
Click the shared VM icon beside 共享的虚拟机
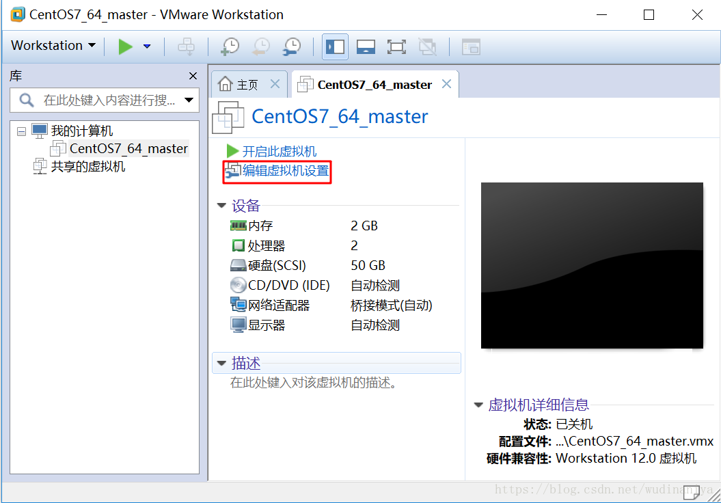pyautogui.click(x=40, y=167)
